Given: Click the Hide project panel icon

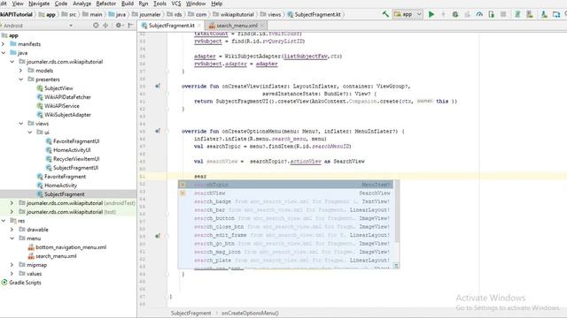Looking at the screenshot, I should coord(130,26).
